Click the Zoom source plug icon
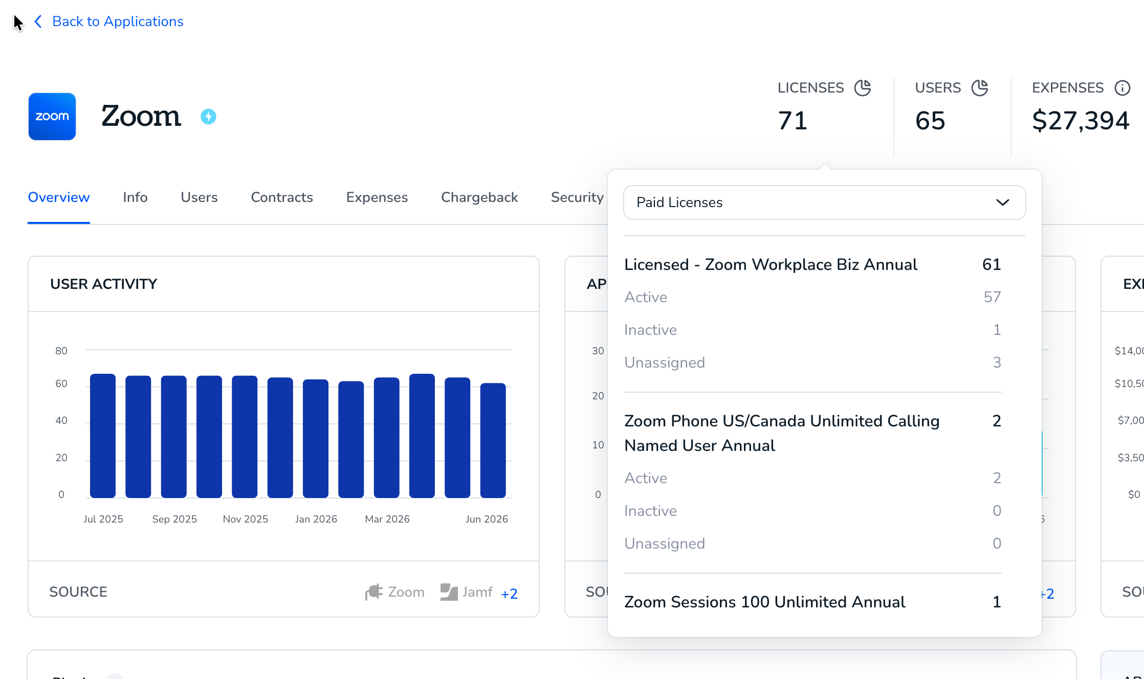Screen dimensions: 1144x679 click(x=374, y=592)
